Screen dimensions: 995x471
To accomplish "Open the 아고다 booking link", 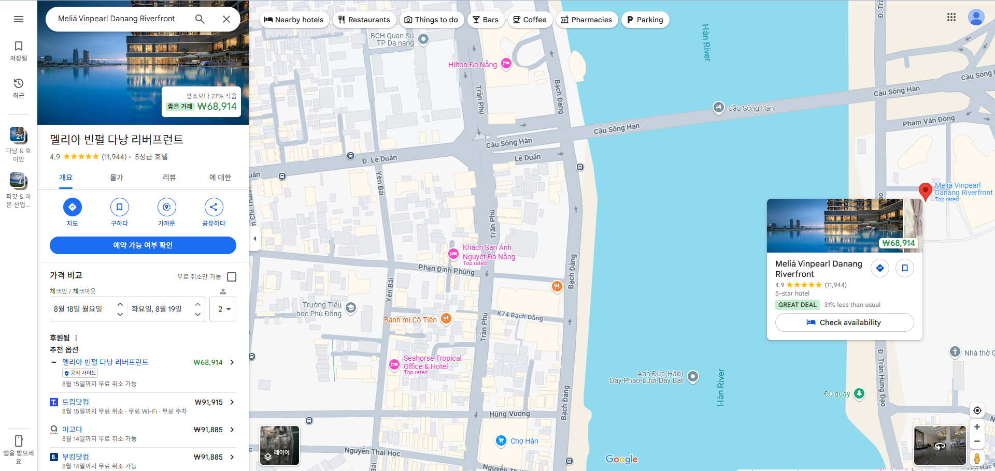I will (x=72, y=430).
